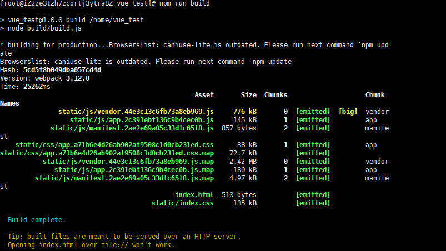446x251 pixels.
Task: Select the 4.97 kB size value
Action: 243,178
